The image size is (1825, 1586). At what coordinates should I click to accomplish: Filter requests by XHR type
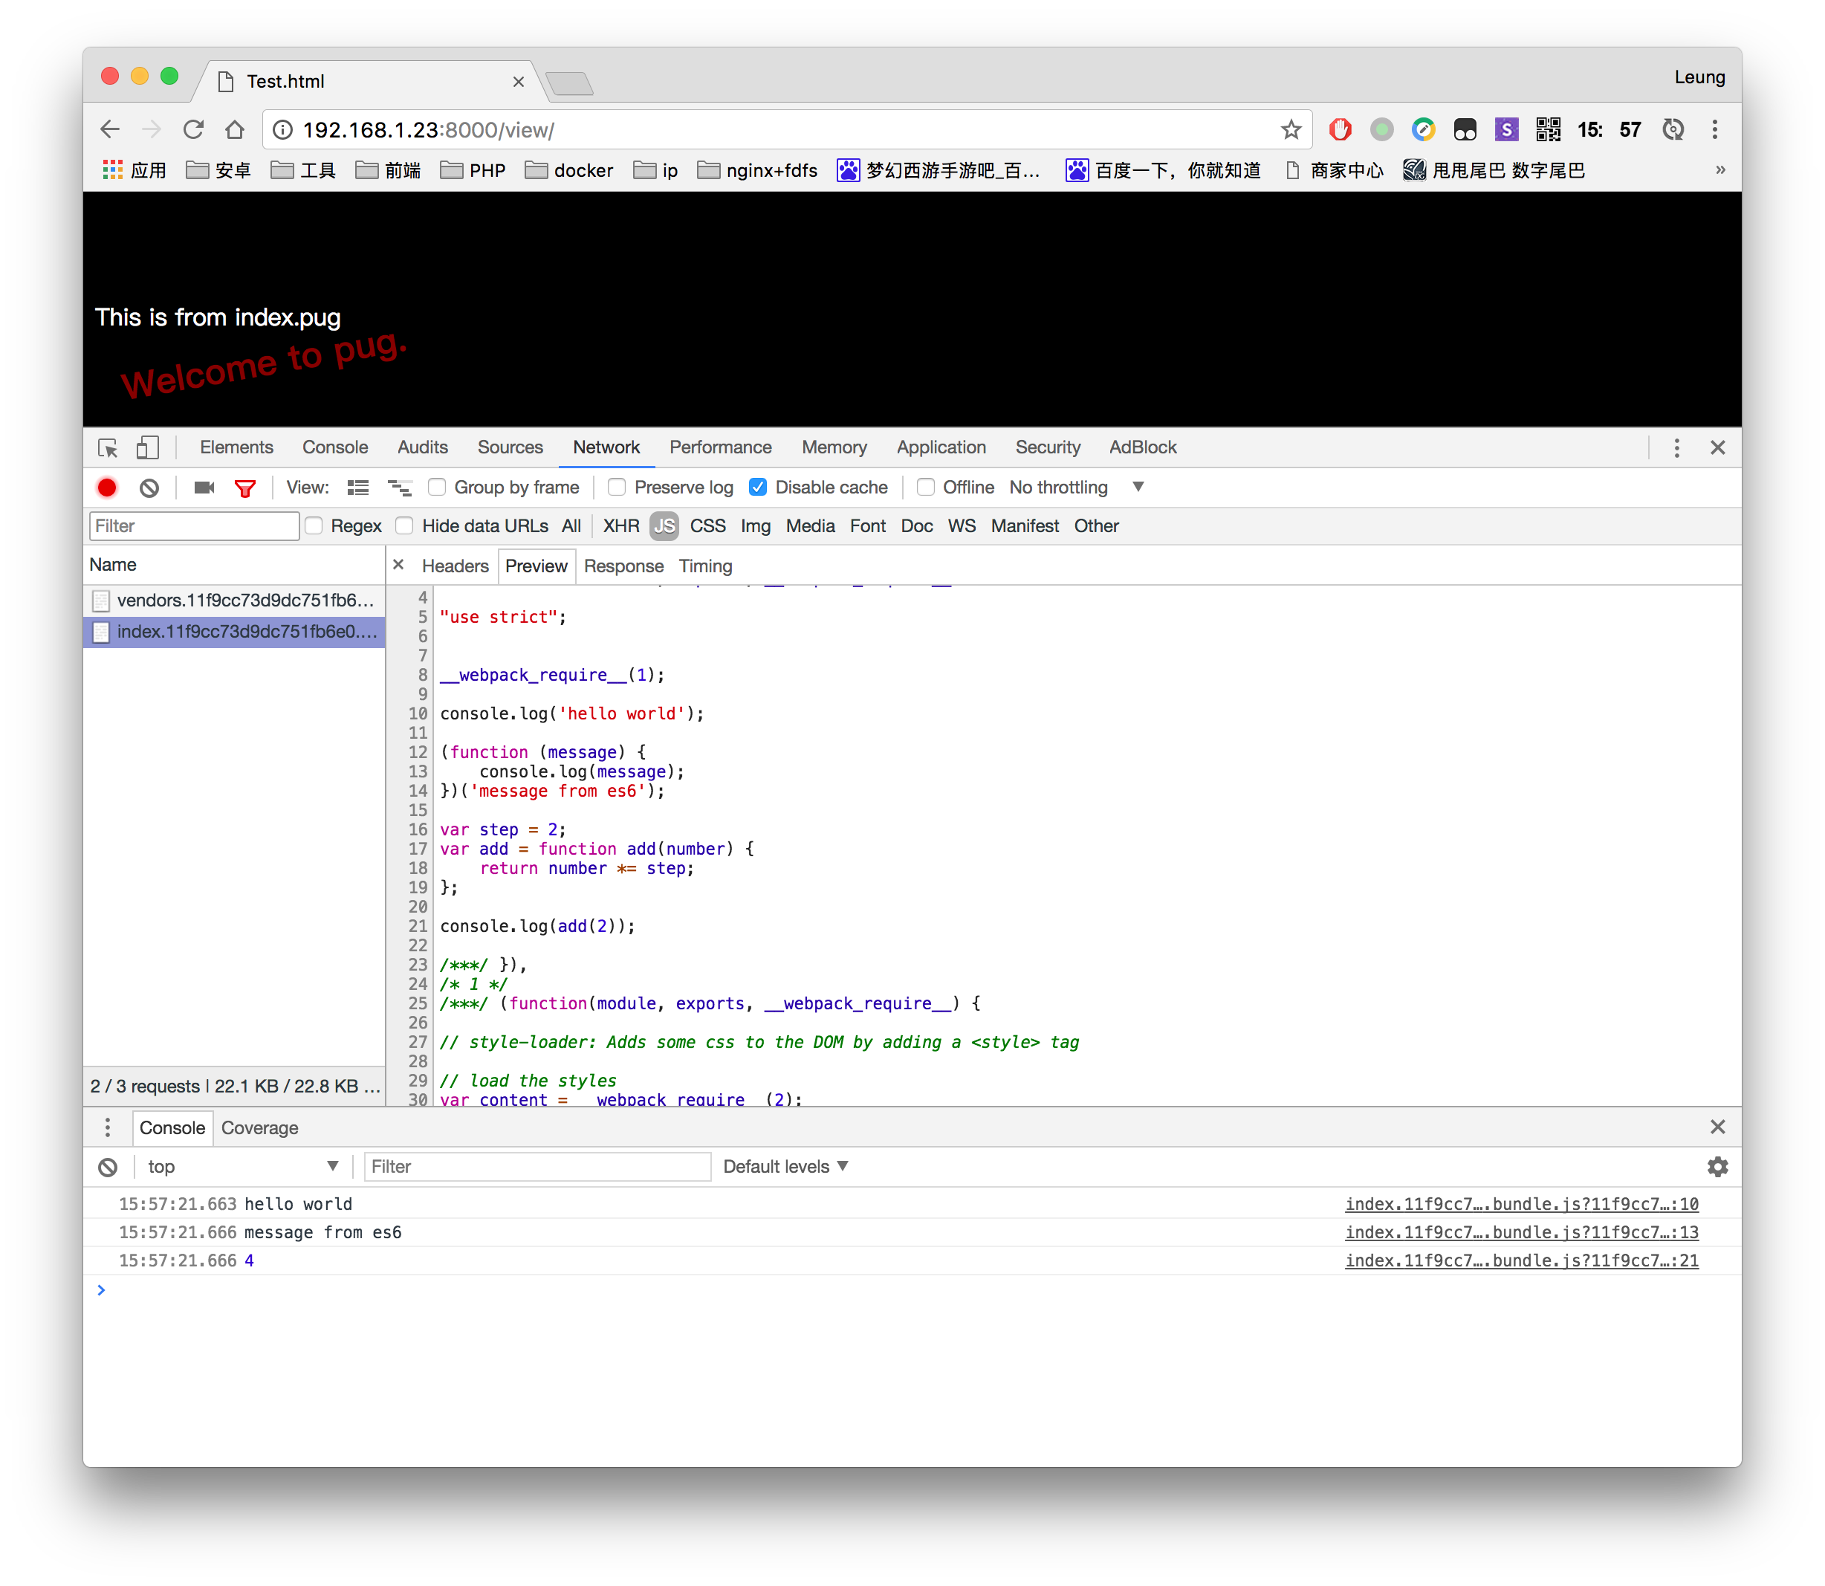[620, 527]
